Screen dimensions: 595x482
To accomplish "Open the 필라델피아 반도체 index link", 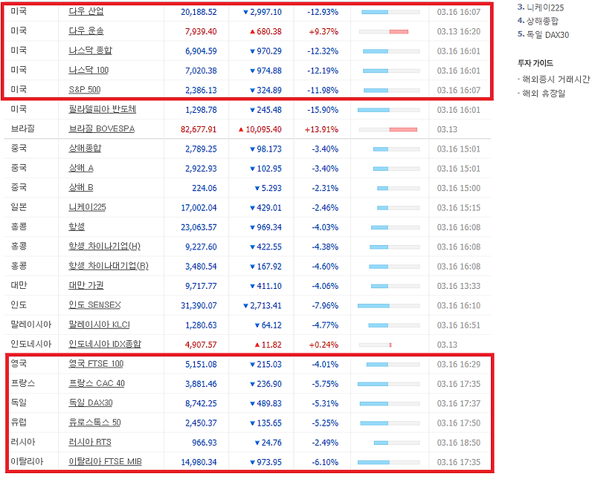I will pos(102,109).
